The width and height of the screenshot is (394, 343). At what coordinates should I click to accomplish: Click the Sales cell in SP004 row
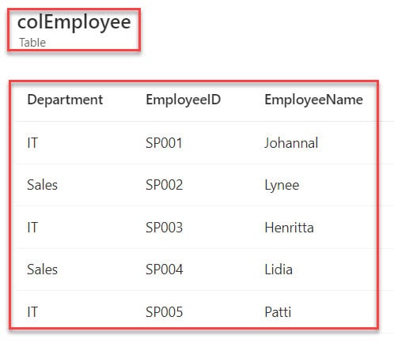(42, 269)
